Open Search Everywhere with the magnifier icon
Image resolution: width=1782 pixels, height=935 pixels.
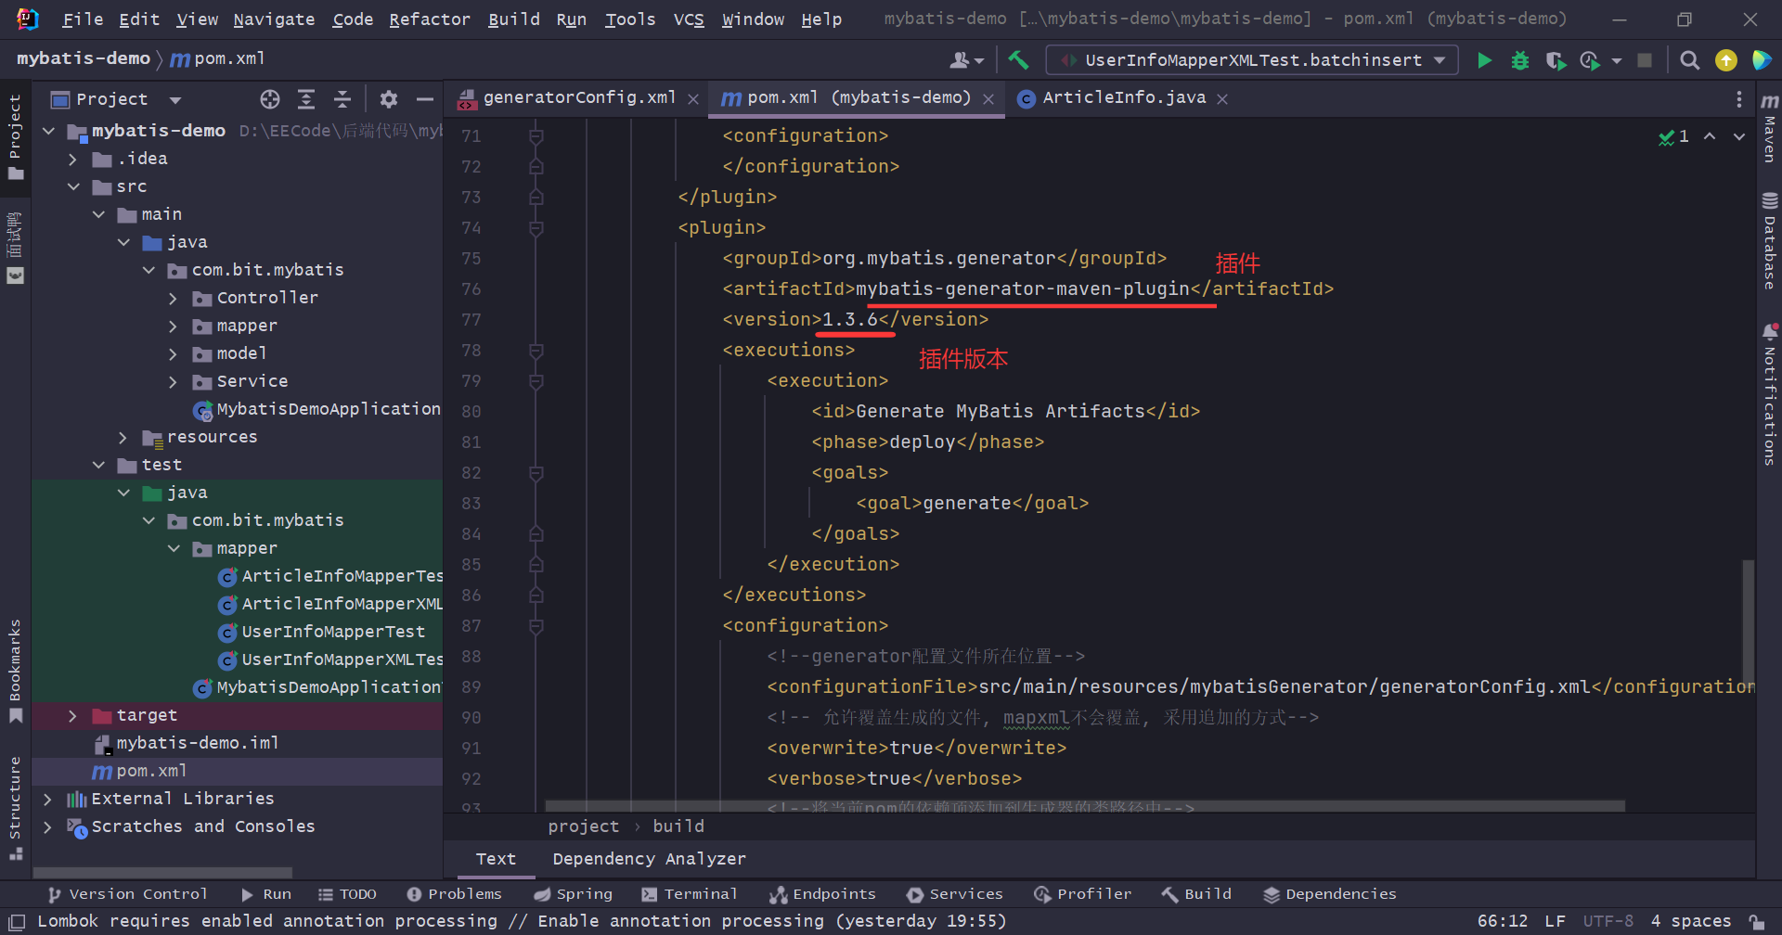coord(1690,60)
